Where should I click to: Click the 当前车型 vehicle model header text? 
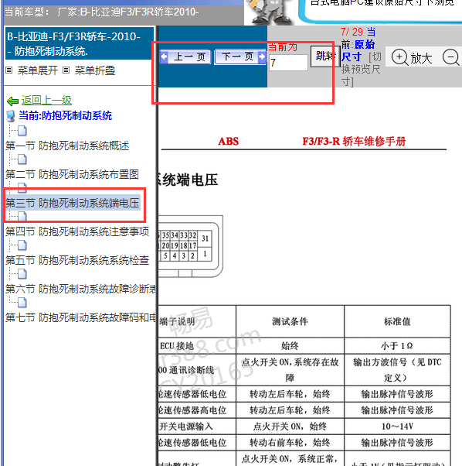pyautogui.click(x=102, y=12)
